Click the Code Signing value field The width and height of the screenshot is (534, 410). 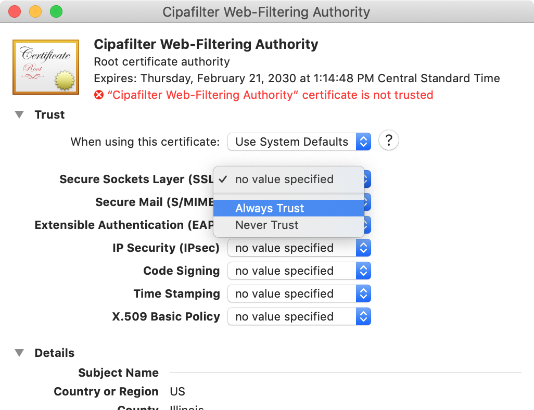pos(291,271)
